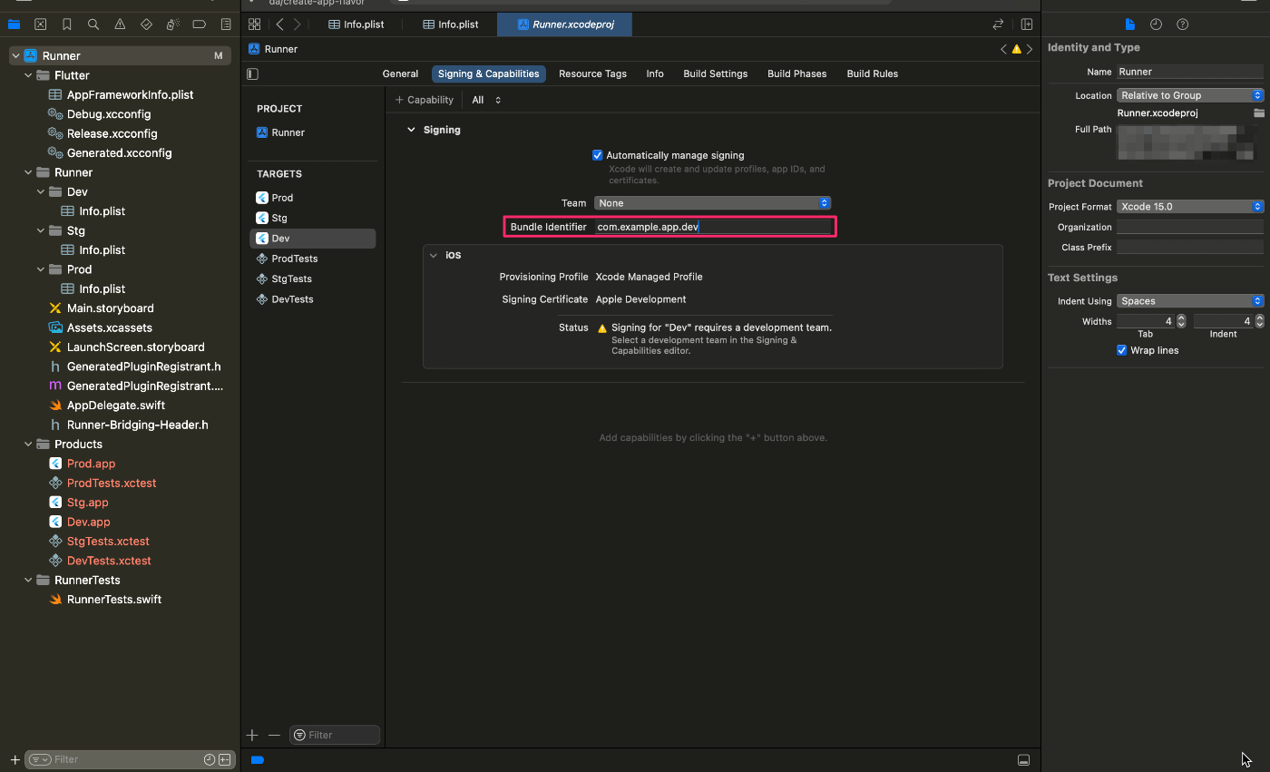Image resolution: width=1270 pixels, height=772 pixels.
Task: Open the Report navigator icon
Action: (226, 24)
